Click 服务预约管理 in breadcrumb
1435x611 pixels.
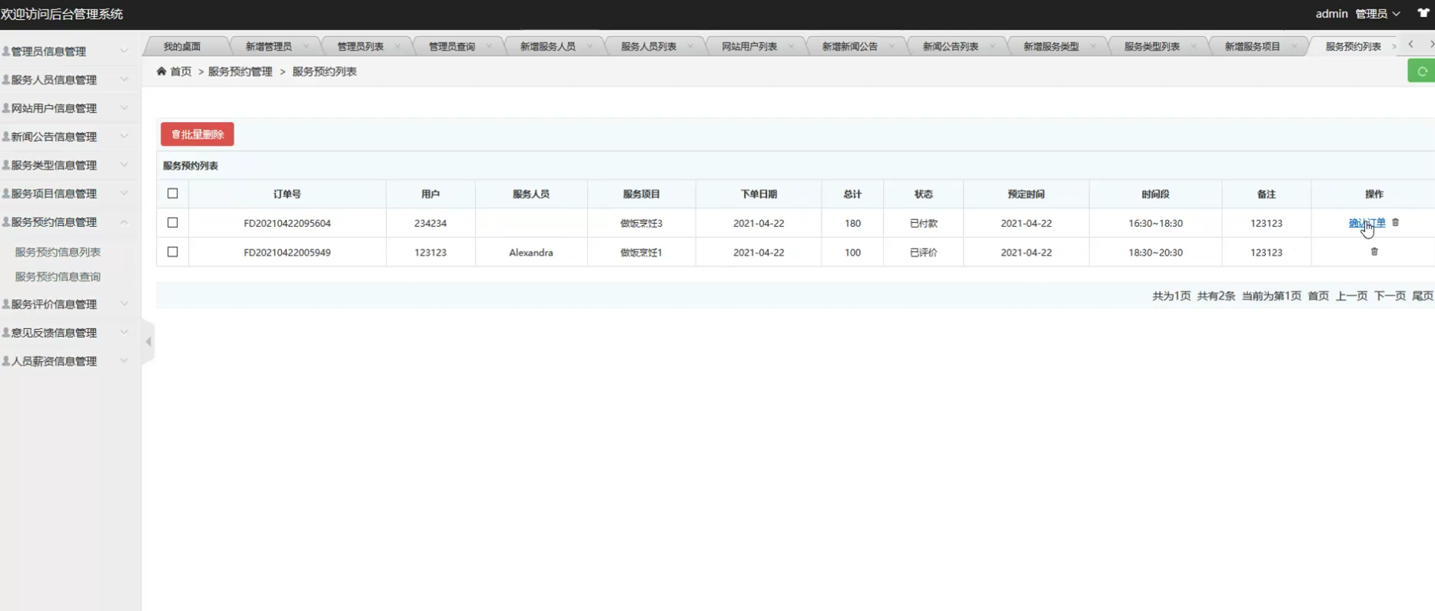coord(241,71)
